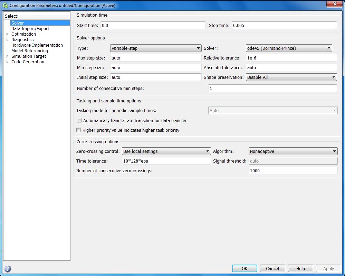Open the Zero-crossing control dropdown
The height and width of the screenshot is (276, 345).
click(166, 151)
